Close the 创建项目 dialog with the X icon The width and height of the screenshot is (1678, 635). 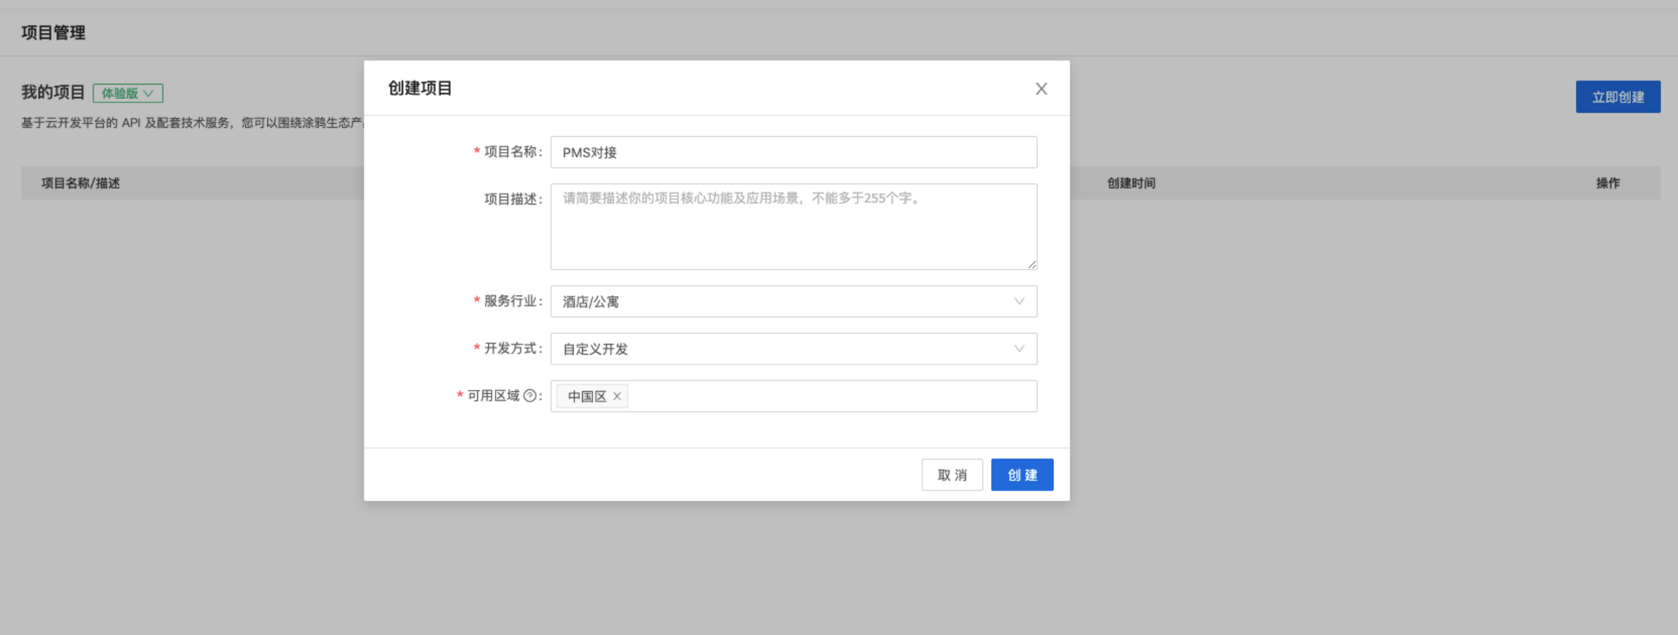coord(1041,88)
